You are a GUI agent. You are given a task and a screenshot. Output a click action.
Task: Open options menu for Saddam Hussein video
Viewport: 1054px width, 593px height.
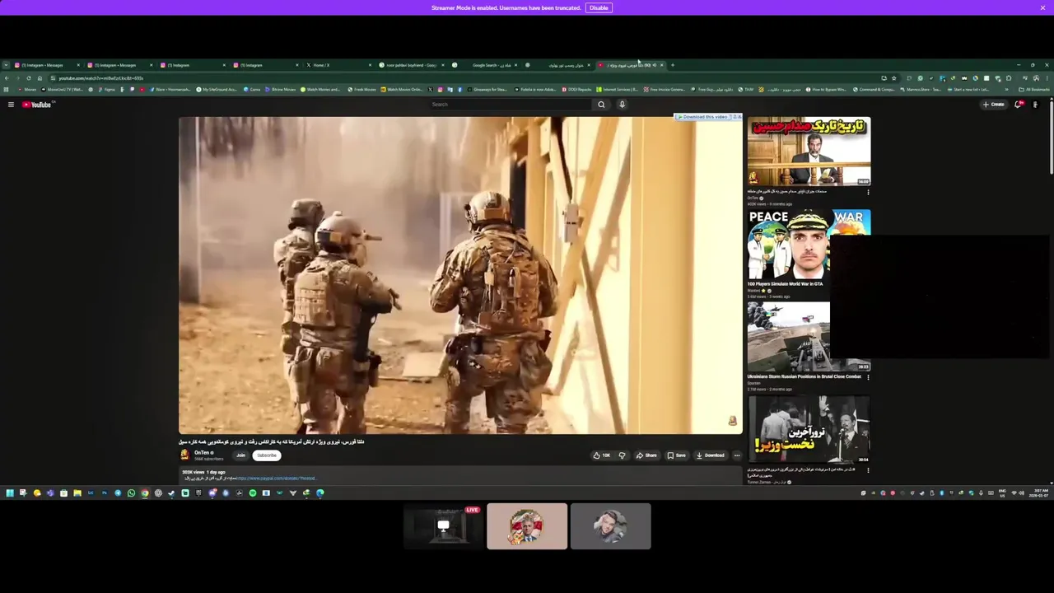(x=868, y=193)
